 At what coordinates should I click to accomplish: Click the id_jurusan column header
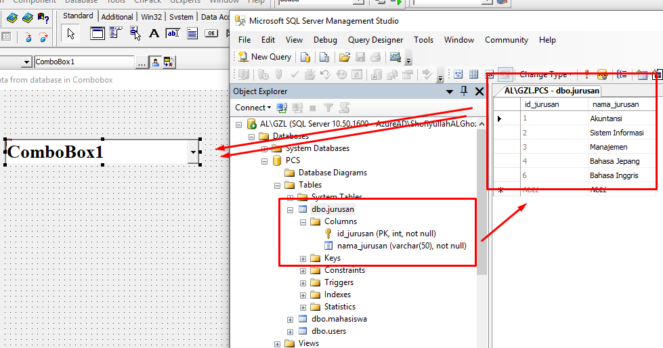point(554,104)
